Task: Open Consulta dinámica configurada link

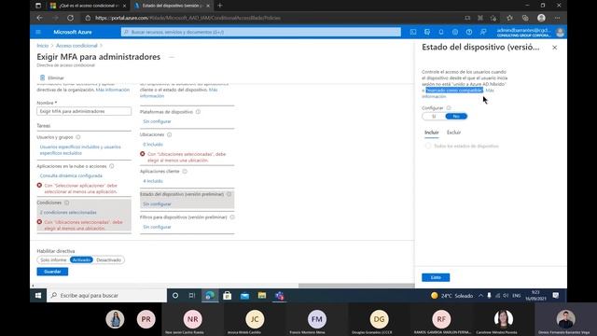Action: [71, 175]
